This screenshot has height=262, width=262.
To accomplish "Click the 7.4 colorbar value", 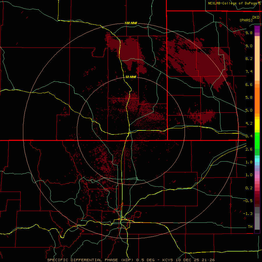I will coord(249,72).
